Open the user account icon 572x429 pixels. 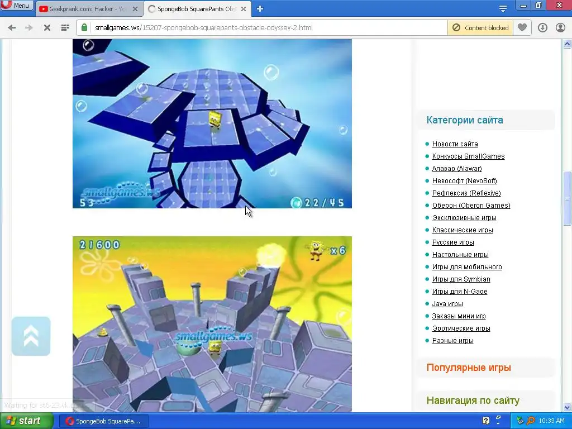(x=560, y=28)
